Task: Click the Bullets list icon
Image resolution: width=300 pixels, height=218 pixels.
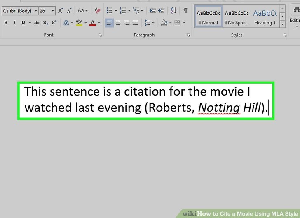Action: (x=109, y=11)
